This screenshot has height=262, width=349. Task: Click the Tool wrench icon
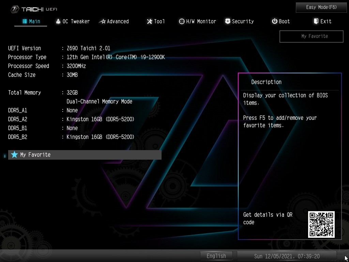pyautogui.click(x=149, y=21)
